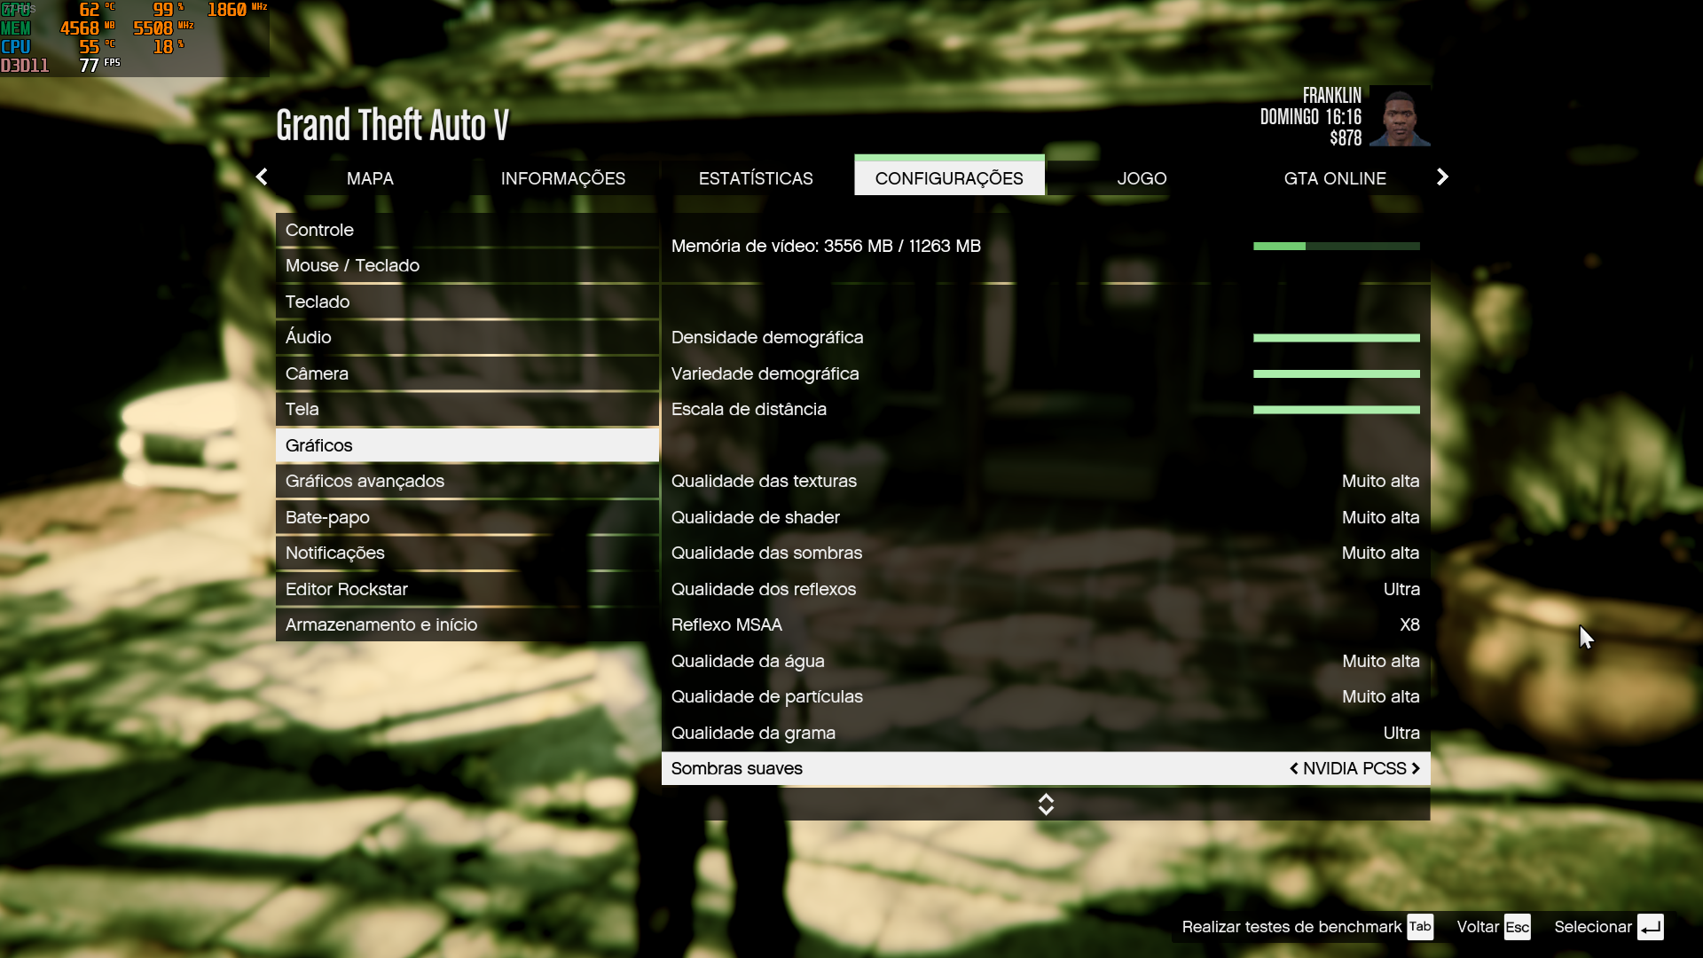Click the Tab key icon for benchmark tests
Viewport: 1703px width, 958px height.
point(1420,926)
